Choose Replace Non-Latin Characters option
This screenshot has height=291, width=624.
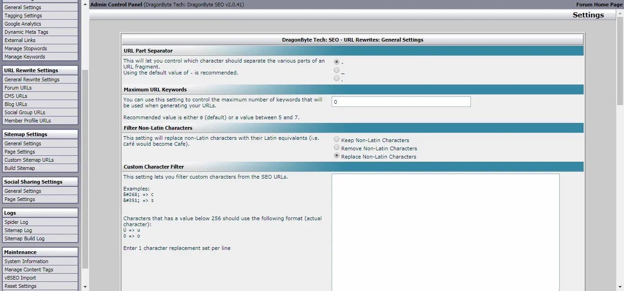(x=337, y=156)
